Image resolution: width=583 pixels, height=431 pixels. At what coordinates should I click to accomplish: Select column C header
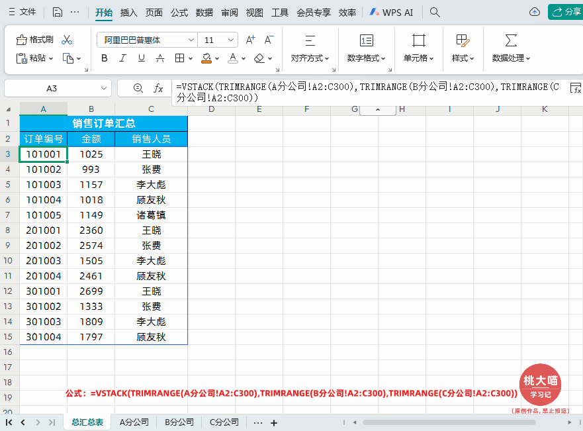point(151,109)
